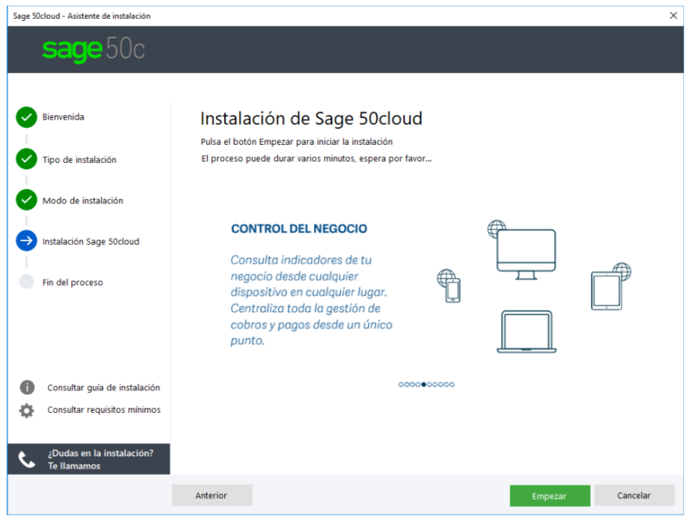
Task: Go back with Anterior button
Action: (x=212, y=496)
